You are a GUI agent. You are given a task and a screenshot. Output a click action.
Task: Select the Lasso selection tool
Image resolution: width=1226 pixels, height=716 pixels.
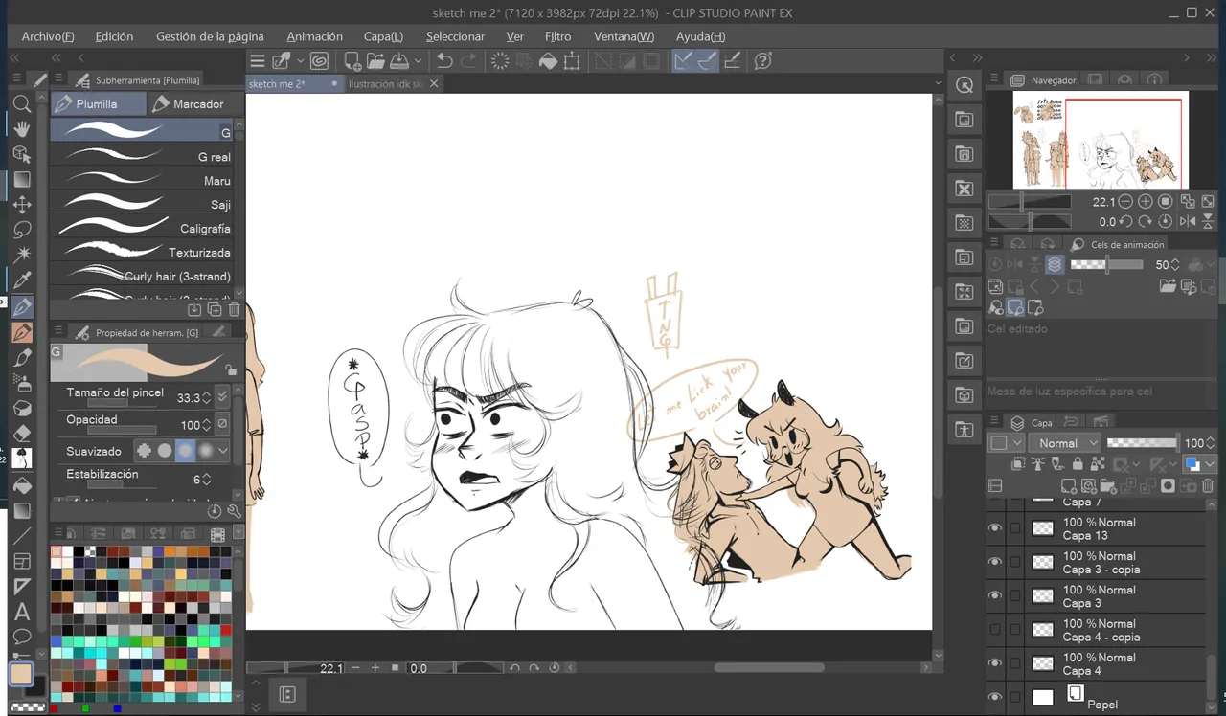click(x=21, y=230)
